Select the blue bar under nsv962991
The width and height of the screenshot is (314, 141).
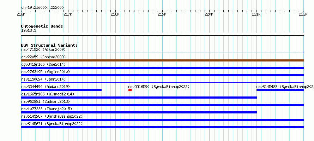coord(163,105)
